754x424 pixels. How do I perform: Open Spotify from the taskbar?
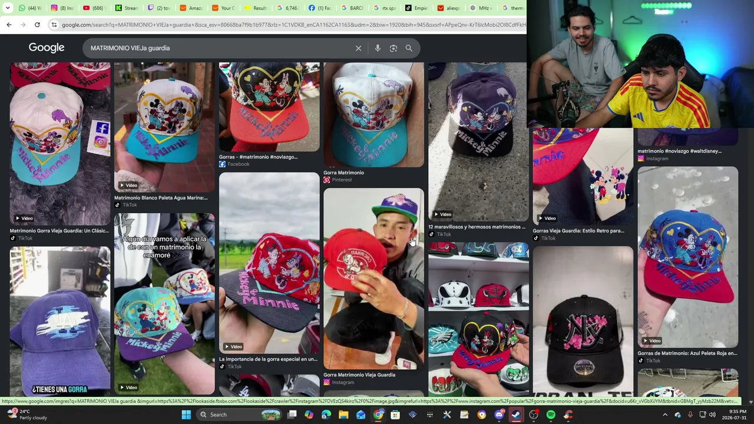click(551, 415)
